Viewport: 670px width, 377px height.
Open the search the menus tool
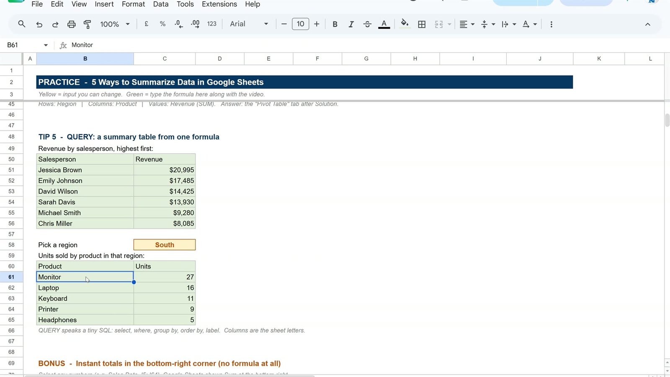pos(22,24)
